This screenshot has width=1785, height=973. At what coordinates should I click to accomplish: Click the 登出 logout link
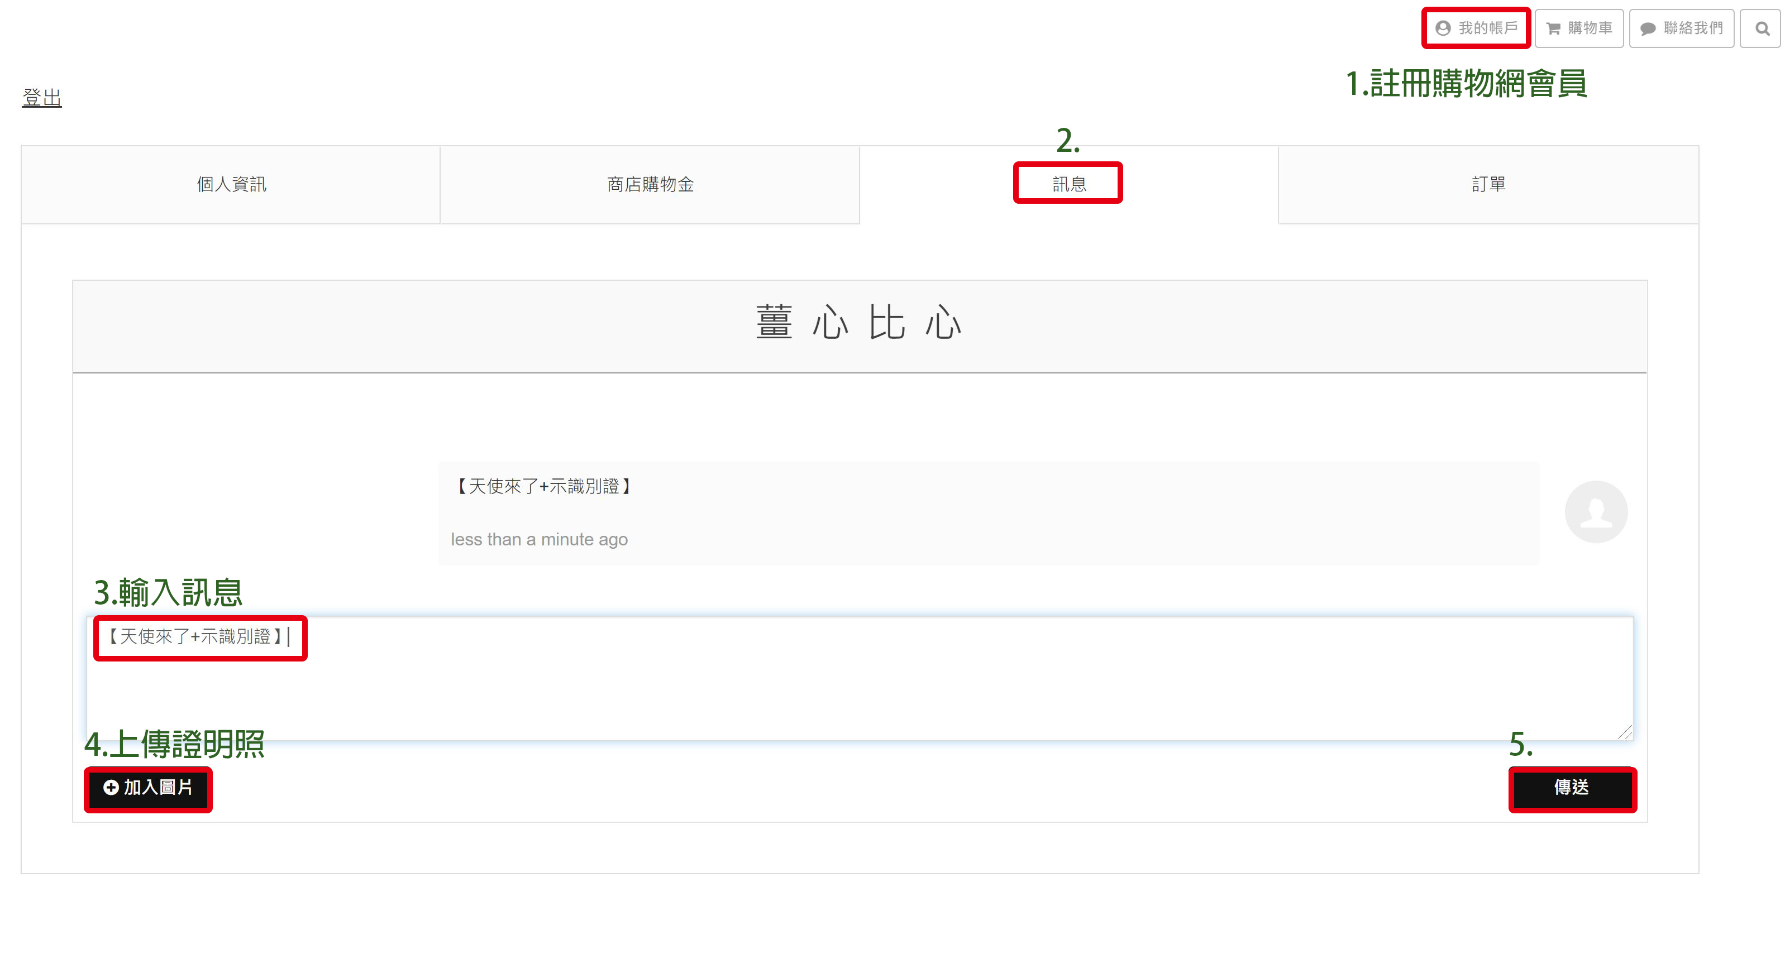tap(41, 98)
